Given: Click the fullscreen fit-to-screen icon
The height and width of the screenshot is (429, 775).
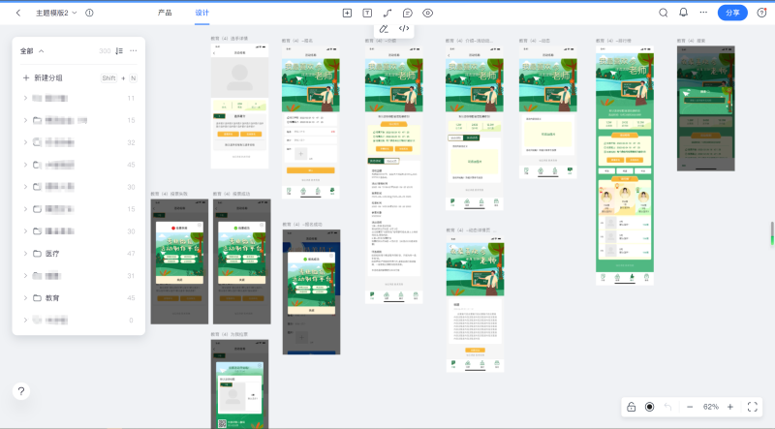Looking at the screenshot, I should pyautogui.click(x=753, y=407).
